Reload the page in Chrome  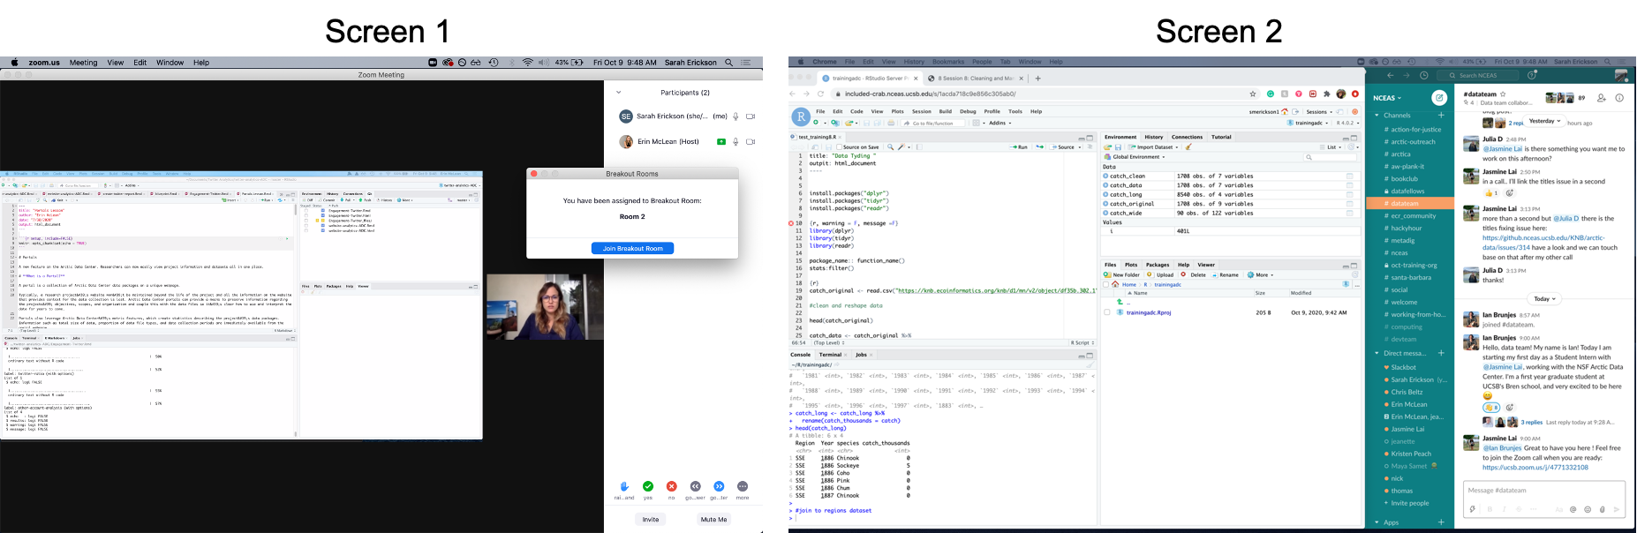click(820, 94)
